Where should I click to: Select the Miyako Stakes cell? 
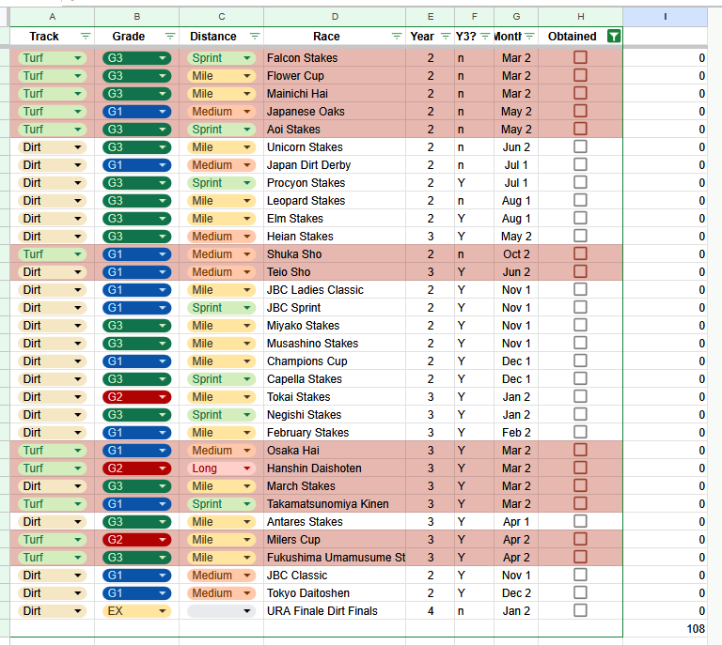pyautogui.click(x=335, y=326)
